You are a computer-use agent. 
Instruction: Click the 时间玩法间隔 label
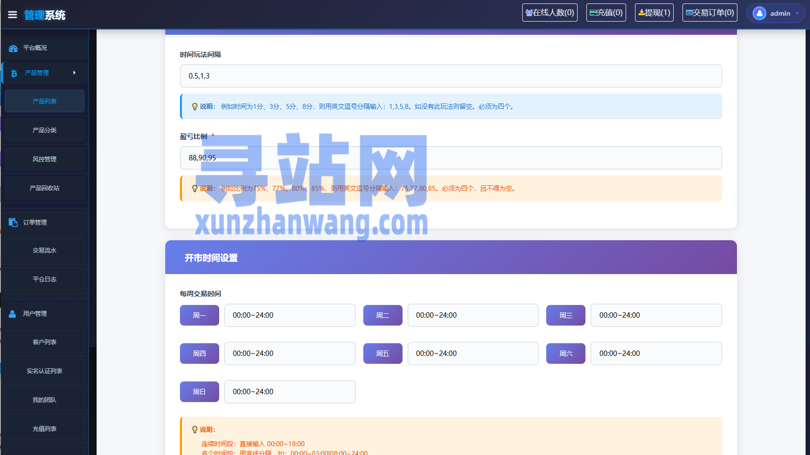tap(201, 54)
